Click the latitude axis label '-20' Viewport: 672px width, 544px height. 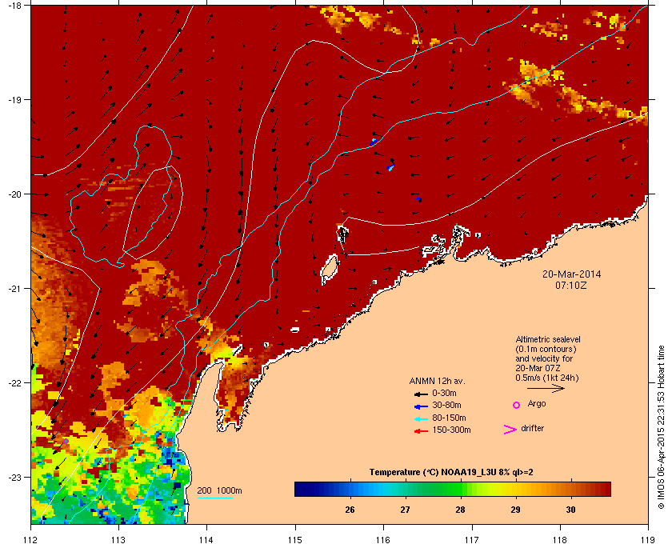click(x=15, y=194)
